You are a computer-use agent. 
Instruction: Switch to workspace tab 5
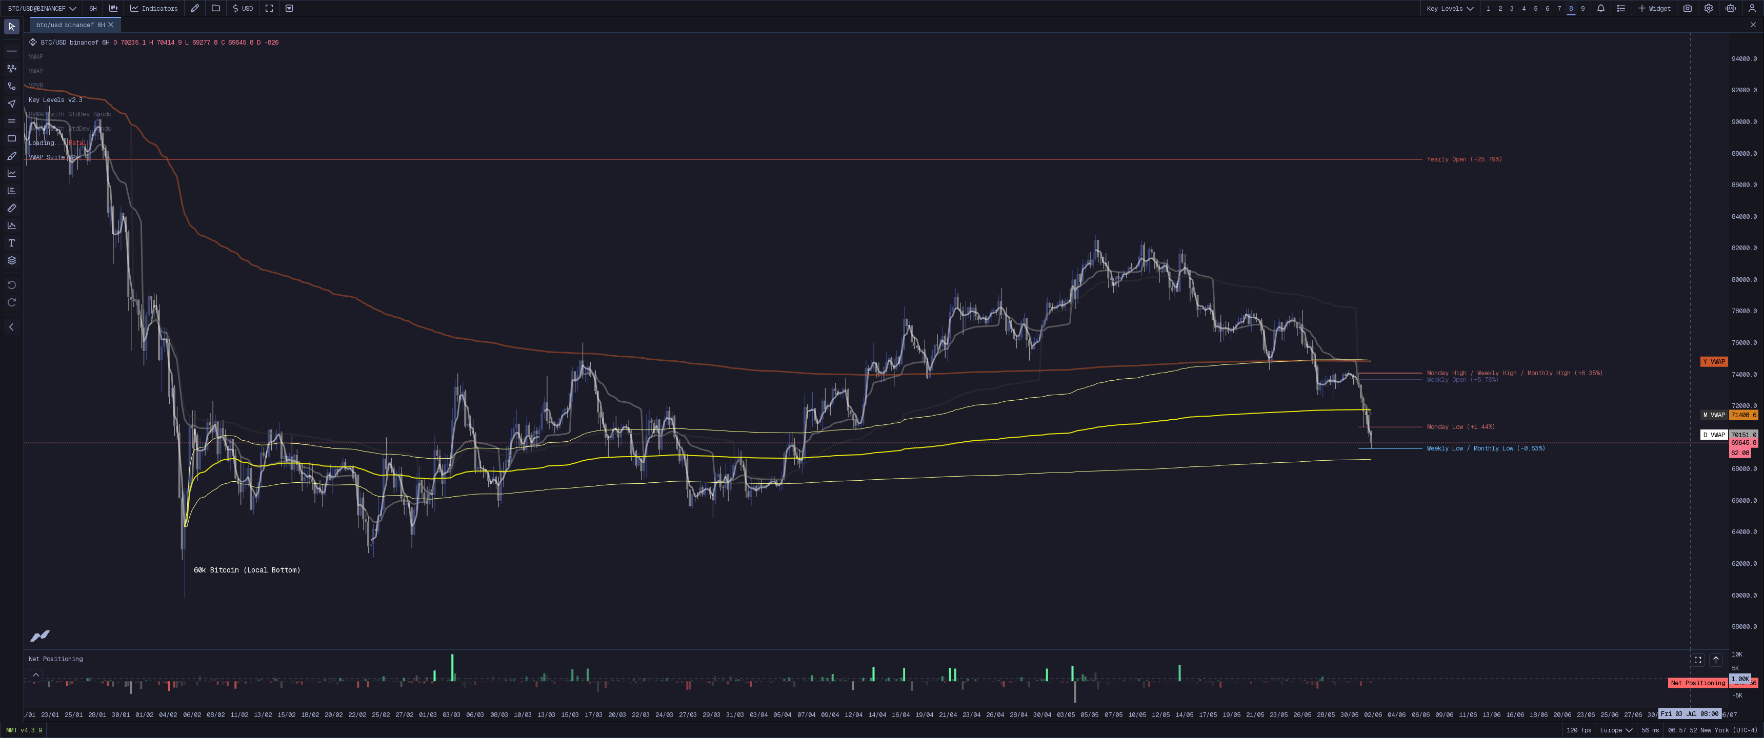(1535, 8)
